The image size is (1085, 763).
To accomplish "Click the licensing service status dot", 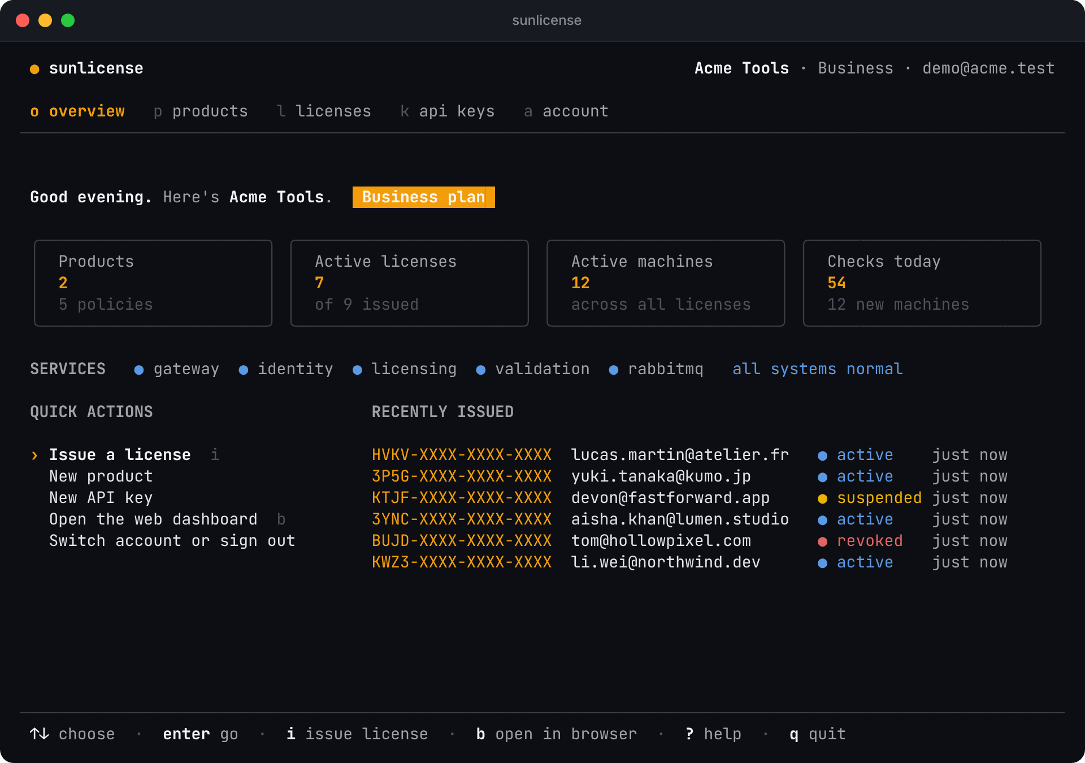I will pyautogui.click(x=357, y=370).
